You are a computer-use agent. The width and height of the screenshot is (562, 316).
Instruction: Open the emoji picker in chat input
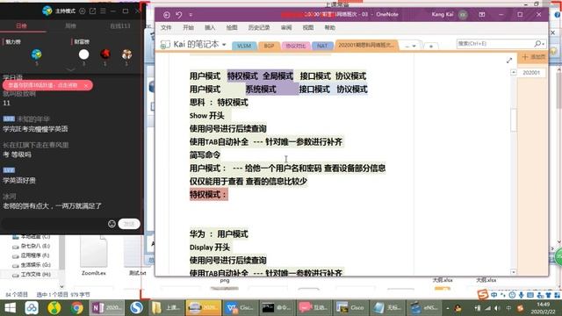[x=112, y=224]
